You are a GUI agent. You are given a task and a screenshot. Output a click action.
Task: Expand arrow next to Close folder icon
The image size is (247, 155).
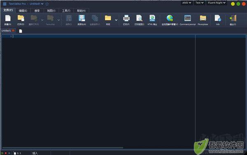(x=116, y=20)
